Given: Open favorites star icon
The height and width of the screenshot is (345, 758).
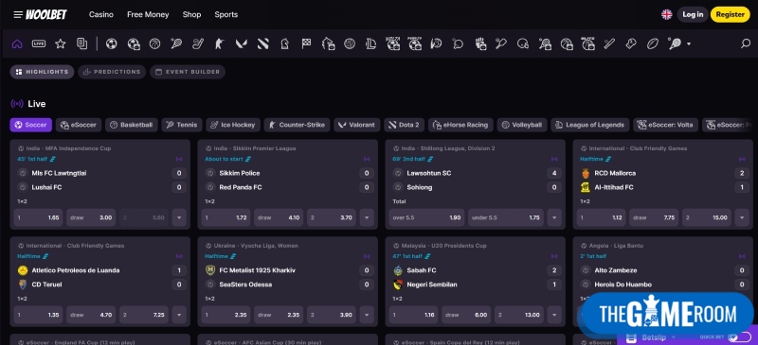Looking at the screenshot, I should point(61,43).
